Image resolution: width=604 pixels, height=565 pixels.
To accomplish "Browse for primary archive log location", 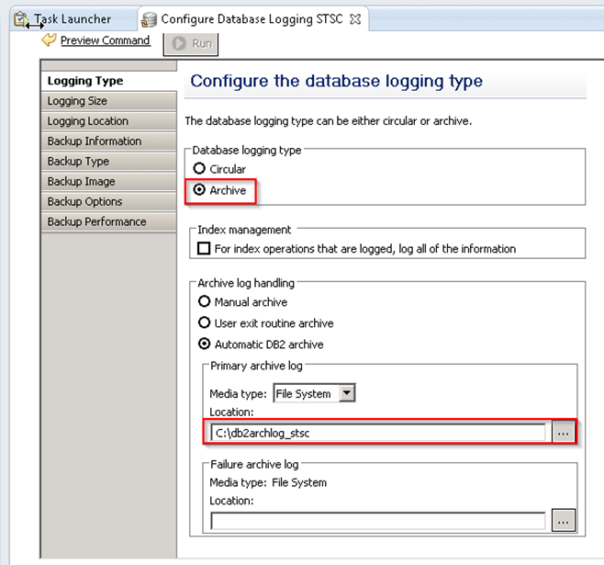I will point(564,433).
